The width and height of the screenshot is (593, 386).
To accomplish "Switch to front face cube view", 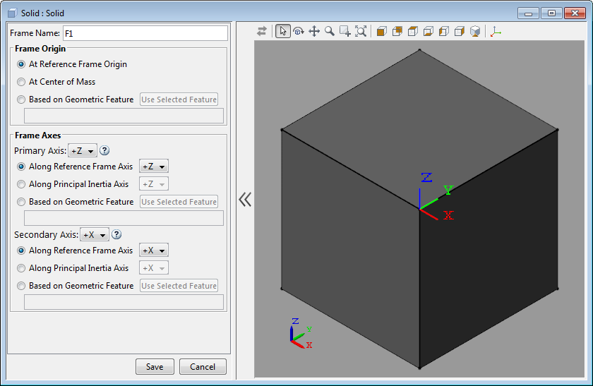I will click(x=382, y=31).
